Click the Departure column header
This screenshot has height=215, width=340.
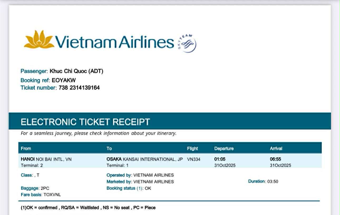pyautogui.click(x=224, y=149)
